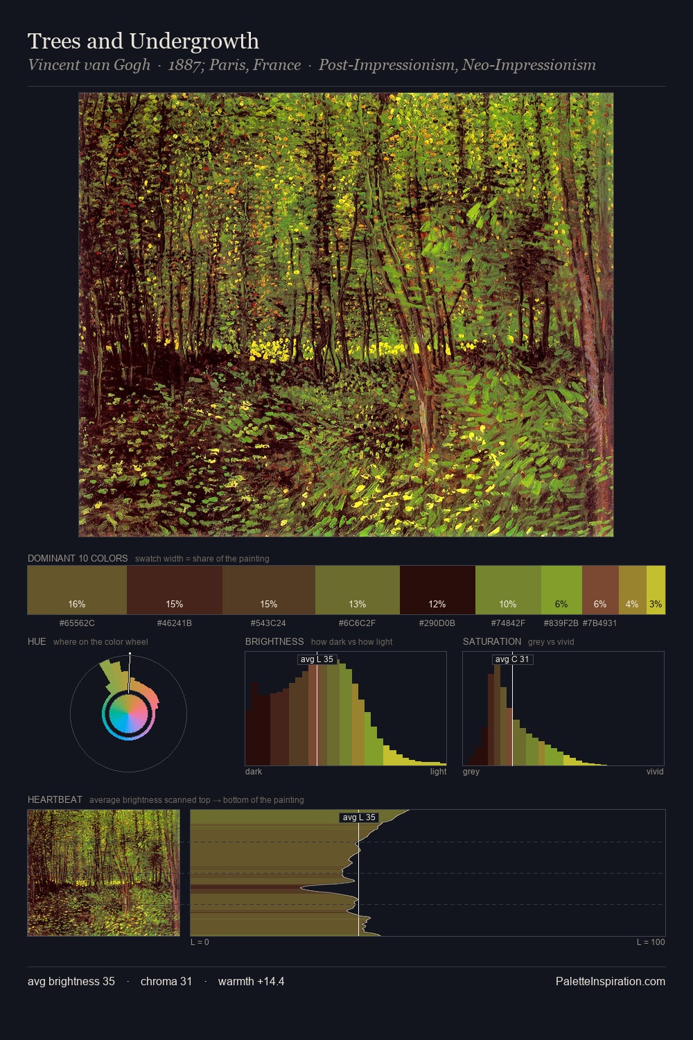
Task: Click the heartbeat brightness scan chart
Action: pyautogui.click(x=428, y=873)
